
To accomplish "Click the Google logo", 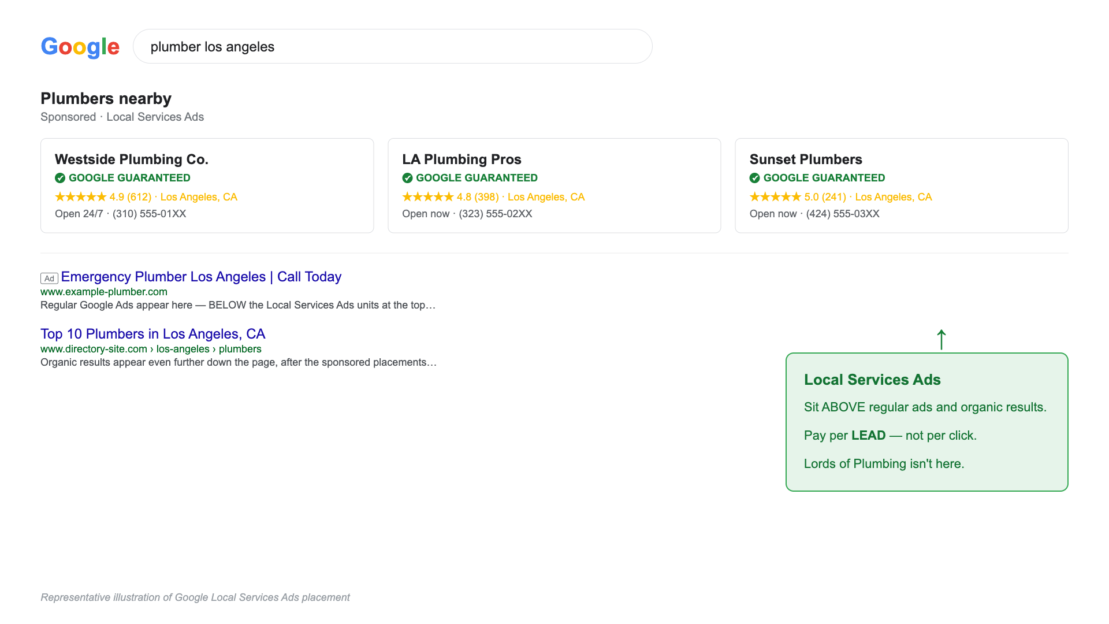I will pos(80,46).
